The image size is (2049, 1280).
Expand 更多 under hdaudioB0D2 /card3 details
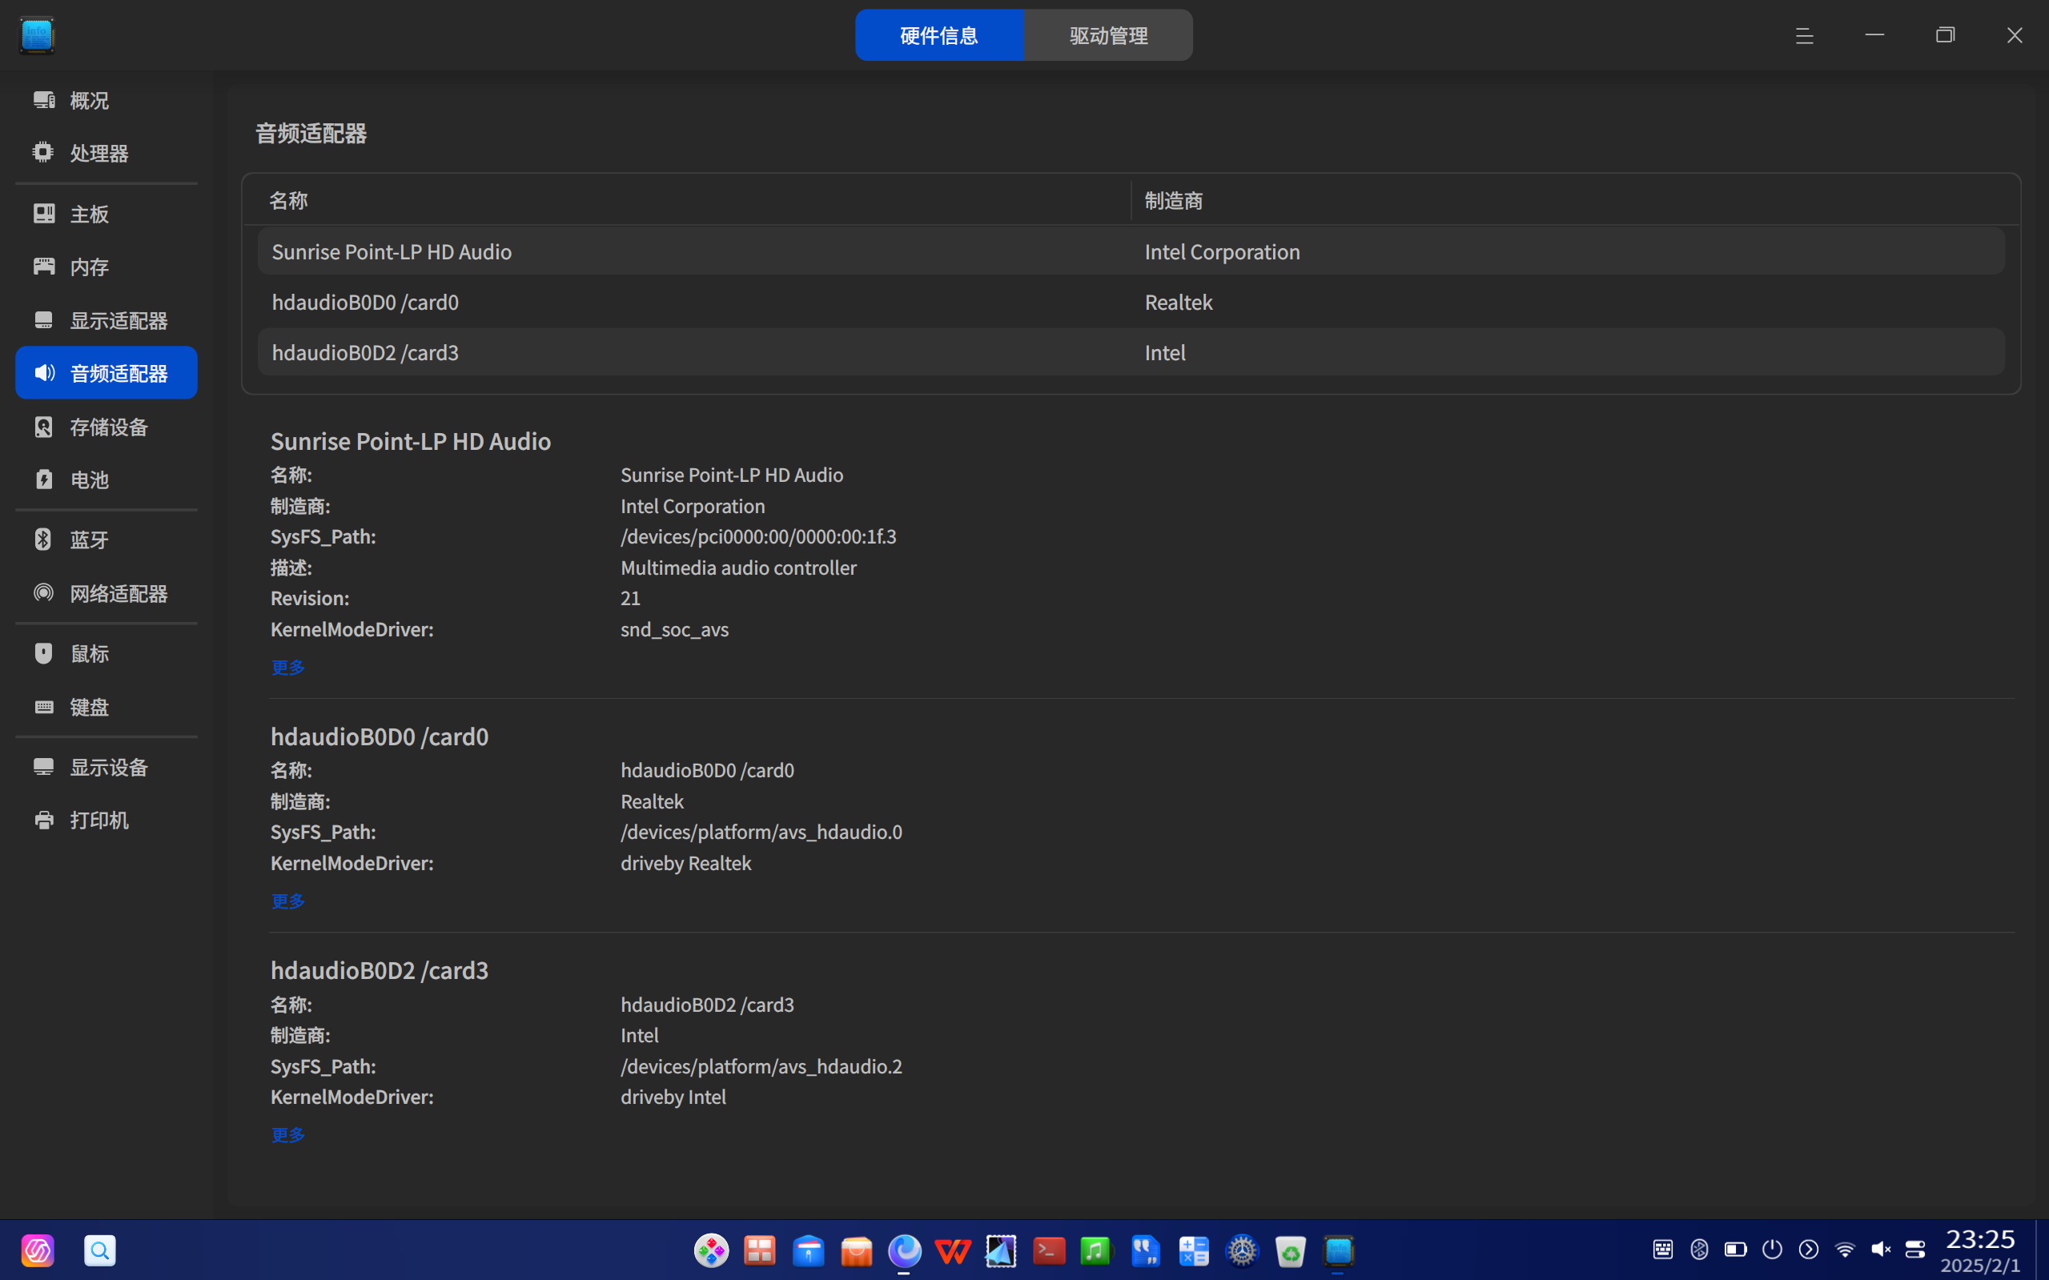pos(288,1134)
